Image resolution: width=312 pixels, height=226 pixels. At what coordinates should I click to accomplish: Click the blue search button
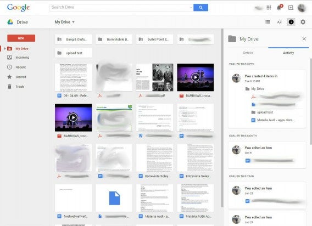200,8
